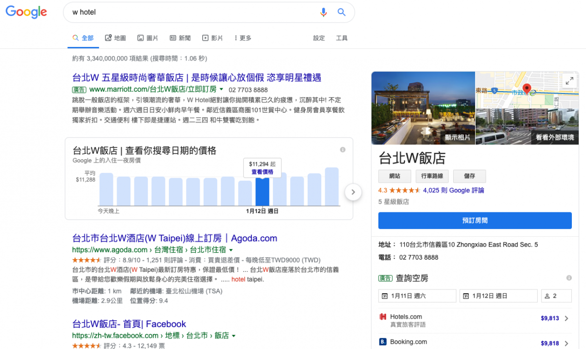Open 台北W飯店 Facebook result
The height and width of the screenshot is (349, 586).
pos(129,324)
